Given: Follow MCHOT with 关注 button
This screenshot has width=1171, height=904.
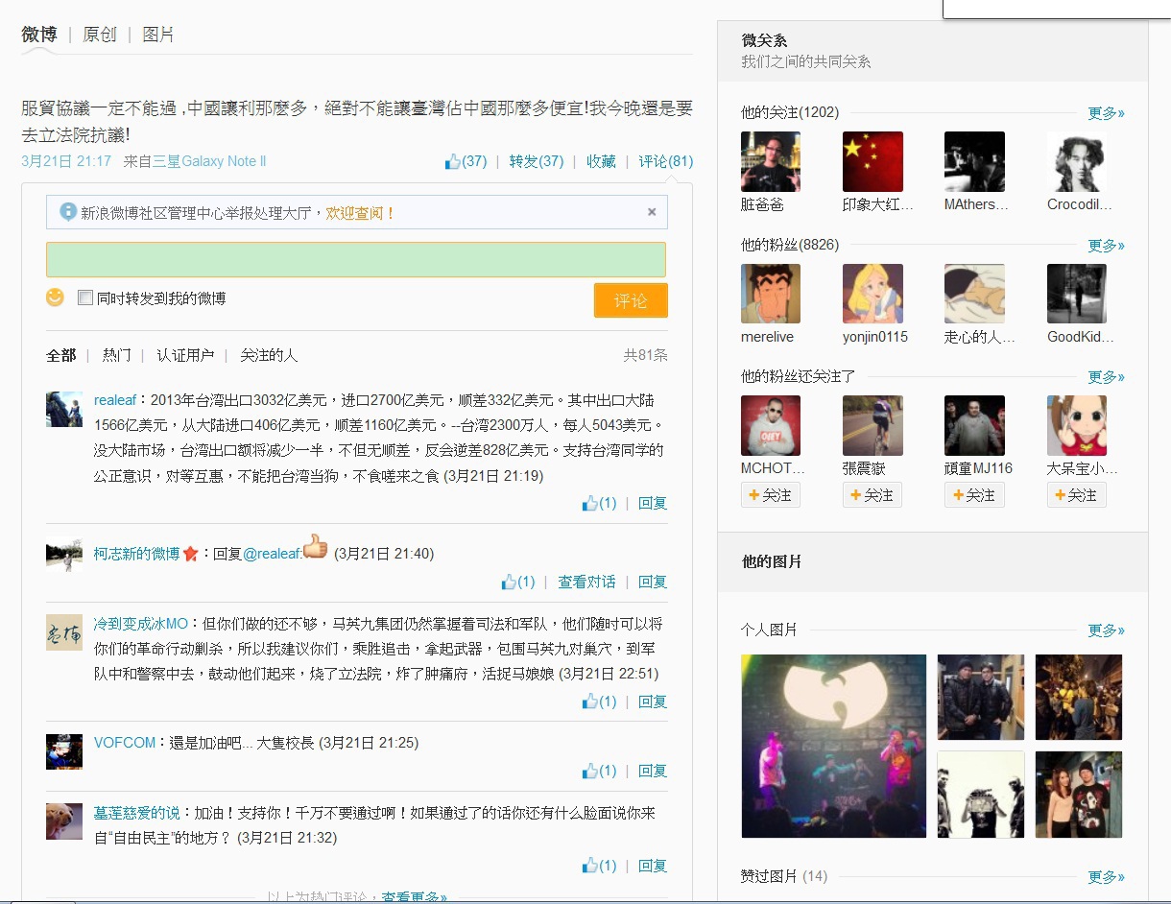Looking at the screenshot, I should (771, 495).
